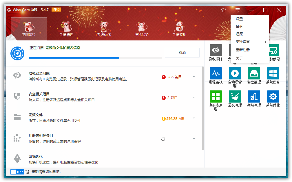The width and height of the screenshot is (292, 182).
Task: Click the Wise Care 365 logo icon
Action: point(9,10)
